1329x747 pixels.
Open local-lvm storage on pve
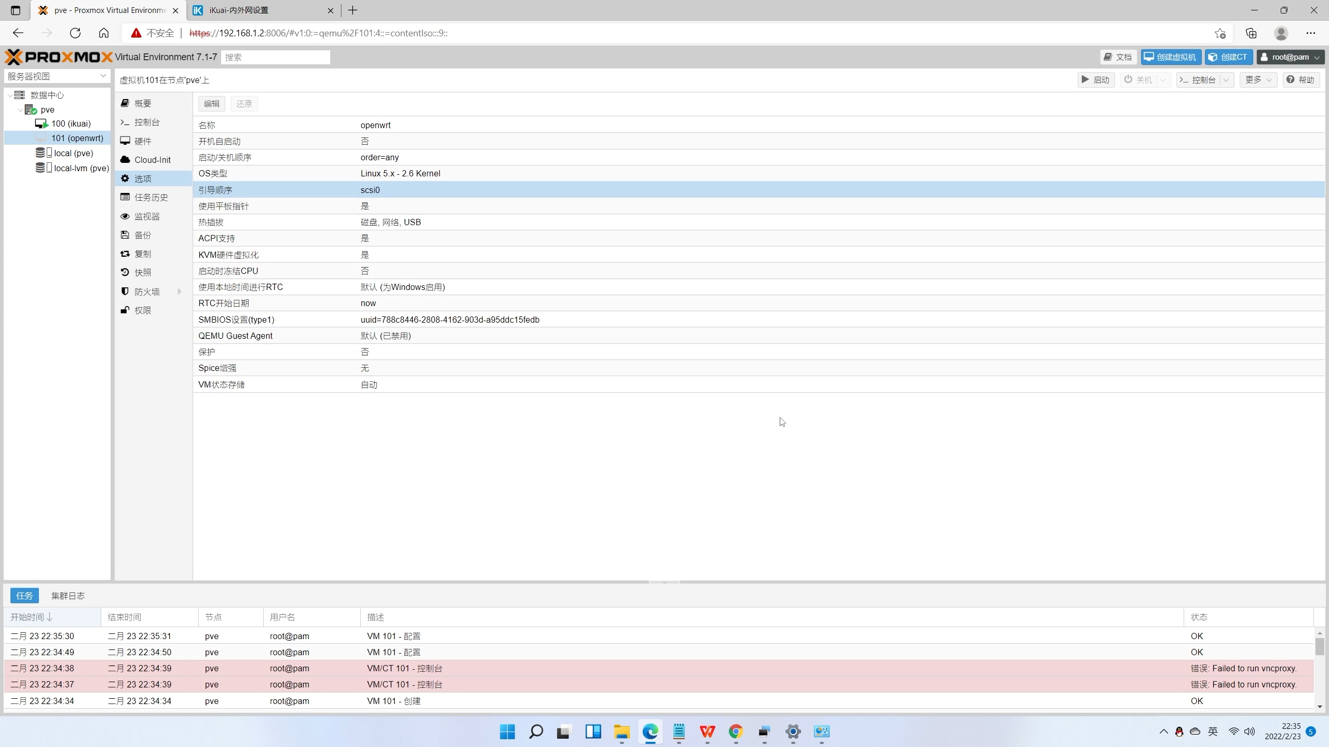pyautogui.click(x=80, y=168)
